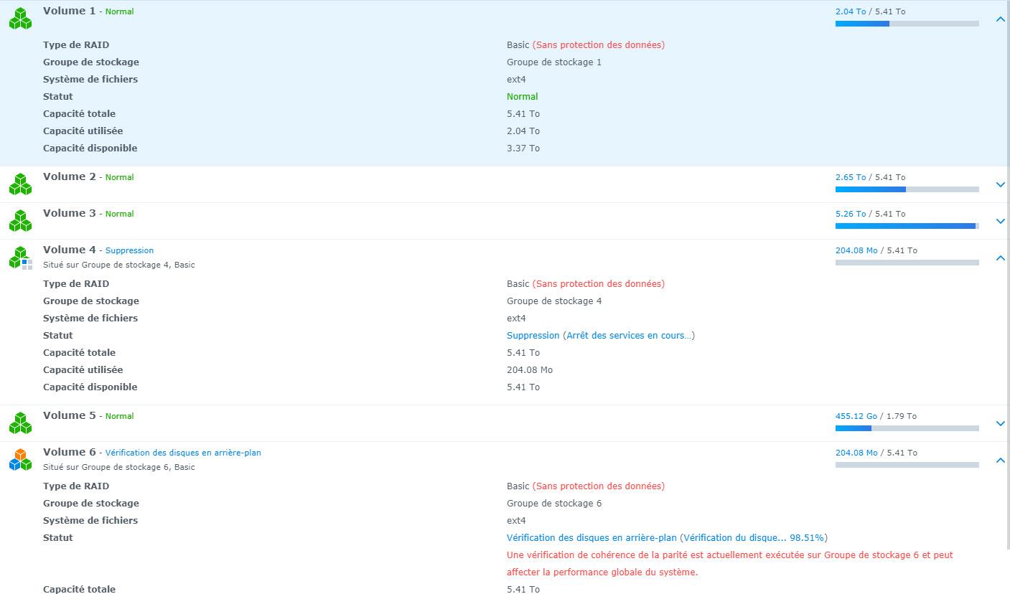Click 'Situé sur Groupe de stockage 4, Basic'
This screenshot has height=594, width=1010.
coord(118,265)
